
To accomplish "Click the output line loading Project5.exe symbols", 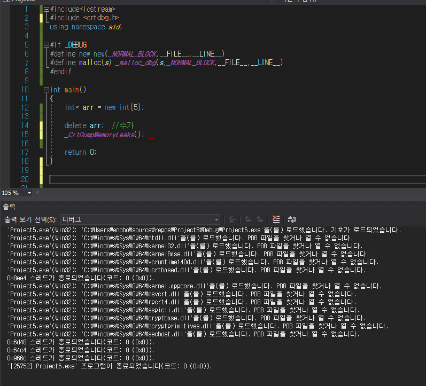I will coord(204,230).
